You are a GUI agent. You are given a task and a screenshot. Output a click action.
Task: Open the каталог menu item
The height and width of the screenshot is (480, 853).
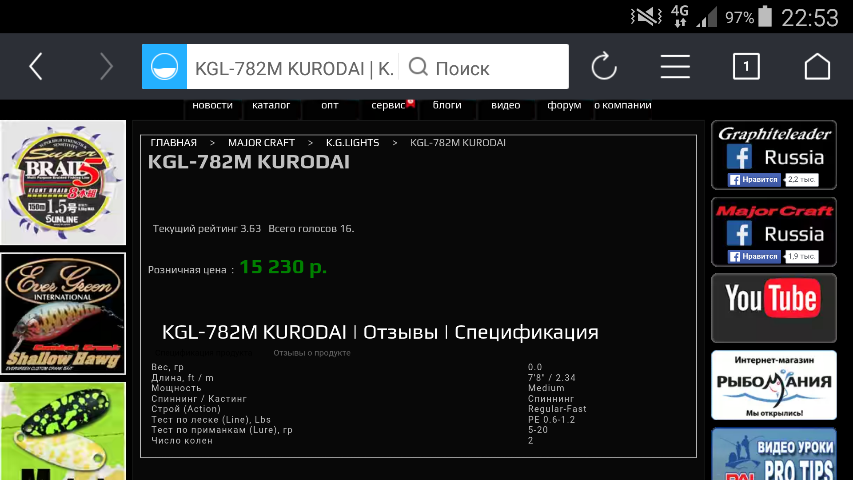[x=271, y=105]
